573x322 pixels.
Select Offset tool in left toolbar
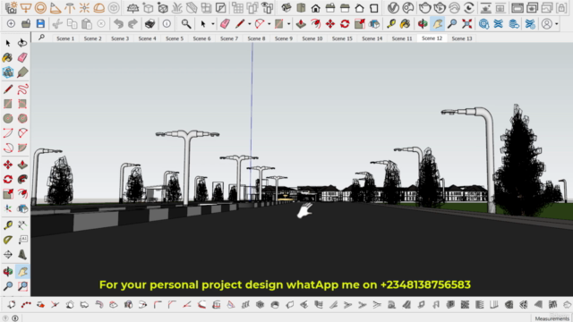(22, 193)
